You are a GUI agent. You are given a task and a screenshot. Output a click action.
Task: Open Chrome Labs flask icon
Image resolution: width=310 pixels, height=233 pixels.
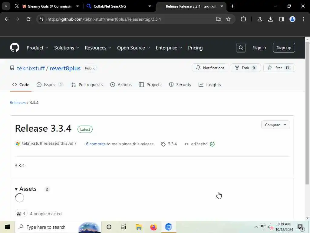pyautogui.click(x=259, y=19)
